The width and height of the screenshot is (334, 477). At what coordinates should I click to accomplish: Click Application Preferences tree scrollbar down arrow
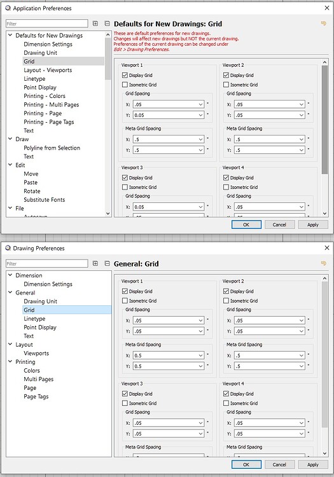[x=108, y=214]
